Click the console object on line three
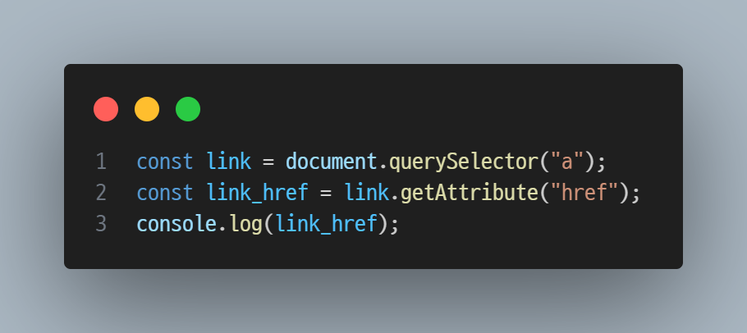 pyautogui.click(x=176, y=224)
